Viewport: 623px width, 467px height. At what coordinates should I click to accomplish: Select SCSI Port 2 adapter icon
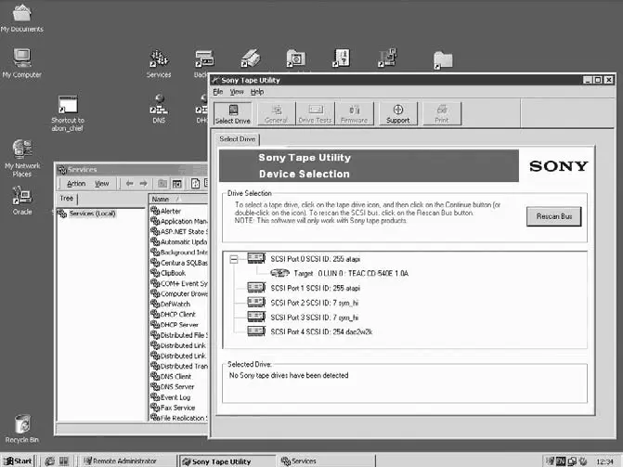[x=256, y=302]
